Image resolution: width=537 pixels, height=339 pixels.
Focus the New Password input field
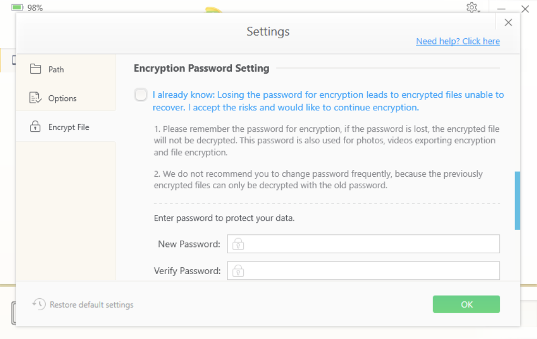(x=363, y=244)
